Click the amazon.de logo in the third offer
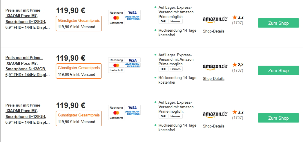 [215, 114]
